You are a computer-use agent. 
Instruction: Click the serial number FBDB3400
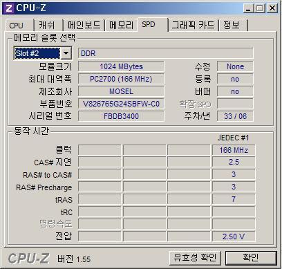[121, 116]
